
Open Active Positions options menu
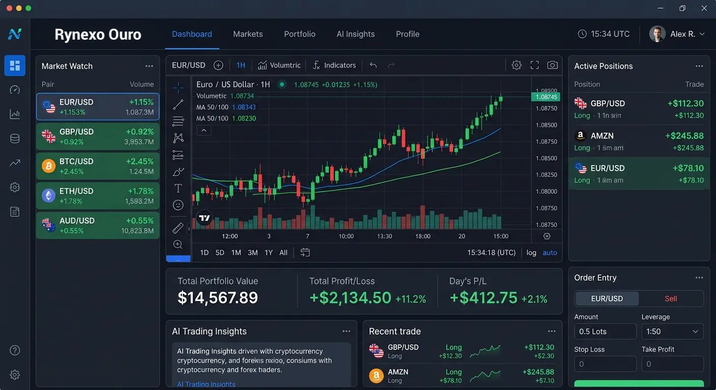tap(699, 66)
